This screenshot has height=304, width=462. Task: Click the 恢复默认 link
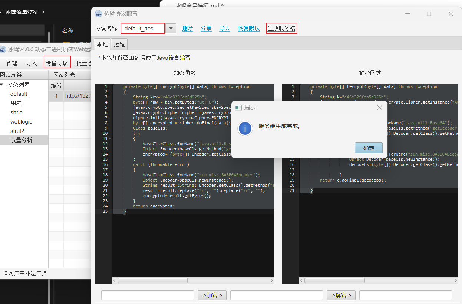point(249,29)
